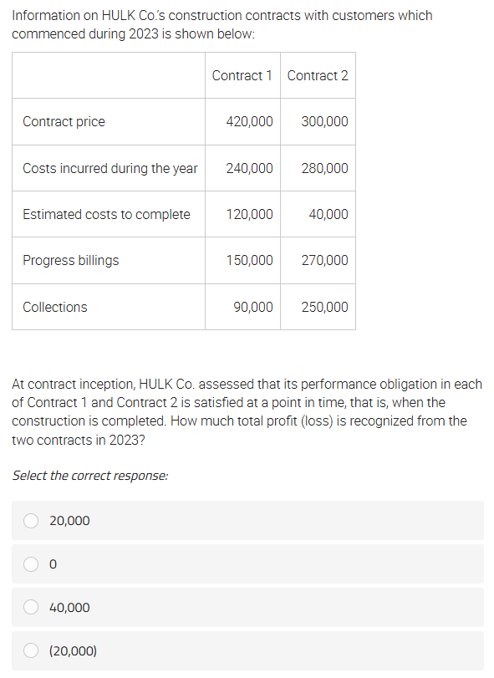Click the Estimated costs to complete label
Screen dimensions: 494x678
pos(106,215)
